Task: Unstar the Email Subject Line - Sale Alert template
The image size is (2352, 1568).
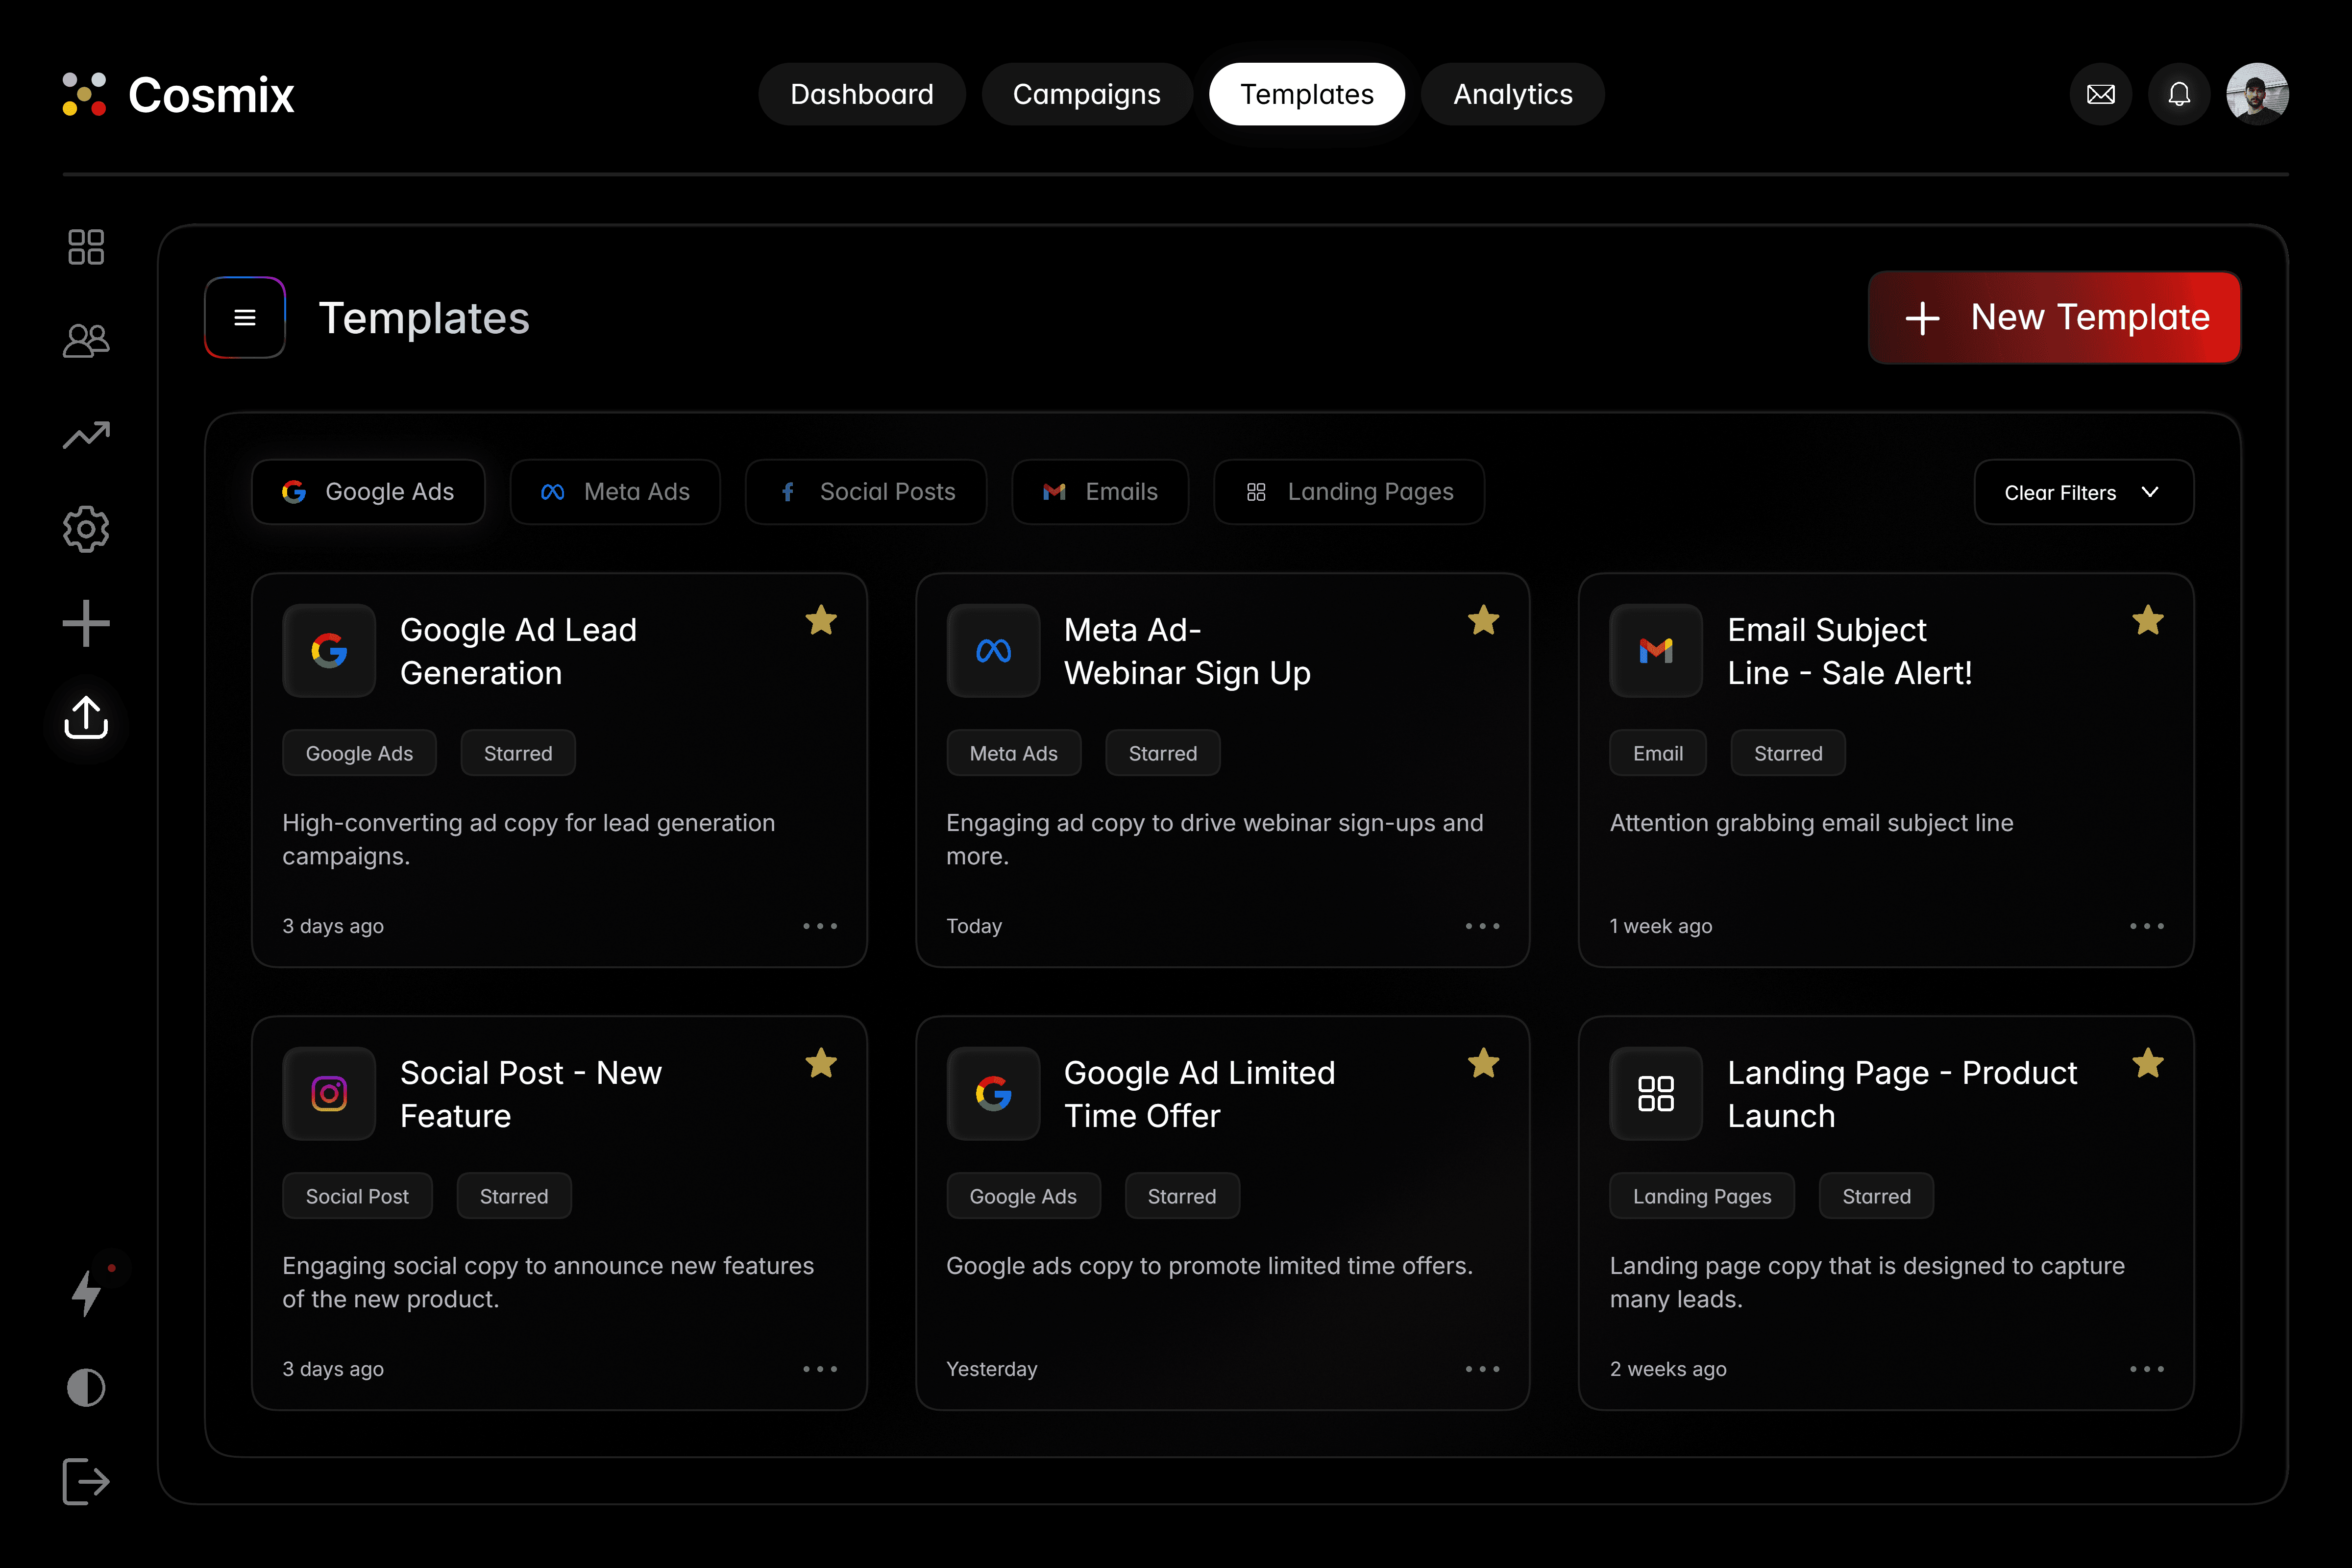Action: click(x=2147, y=620)
